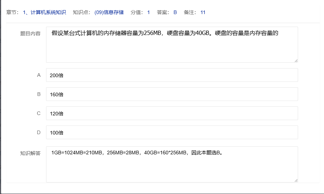Click the answer value beside 答案
324x194 pixels.
click(x=175, y=12)
